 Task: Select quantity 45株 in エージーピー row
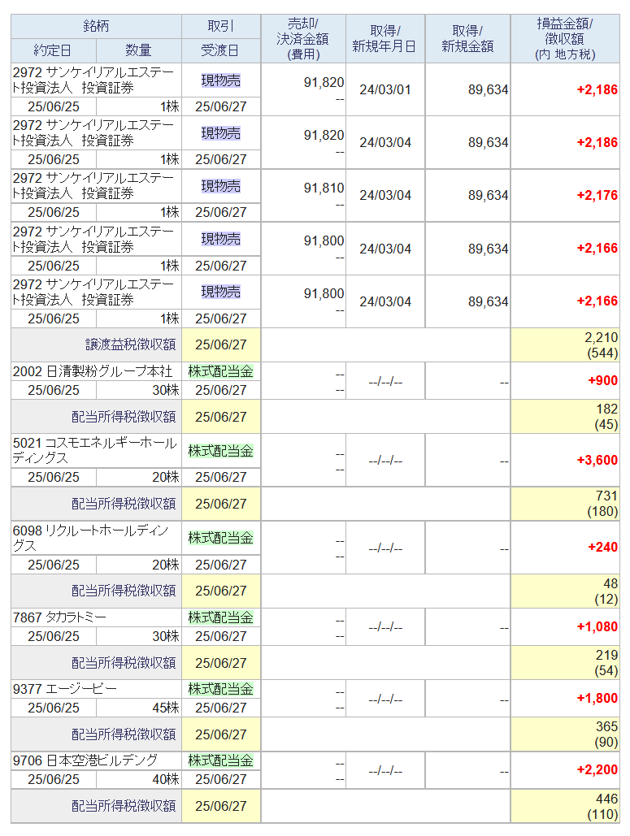click(165, 708)
